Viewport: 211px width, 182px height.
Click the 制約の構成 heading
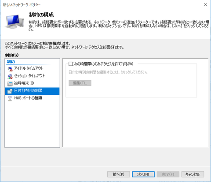[x=41, y=15]
